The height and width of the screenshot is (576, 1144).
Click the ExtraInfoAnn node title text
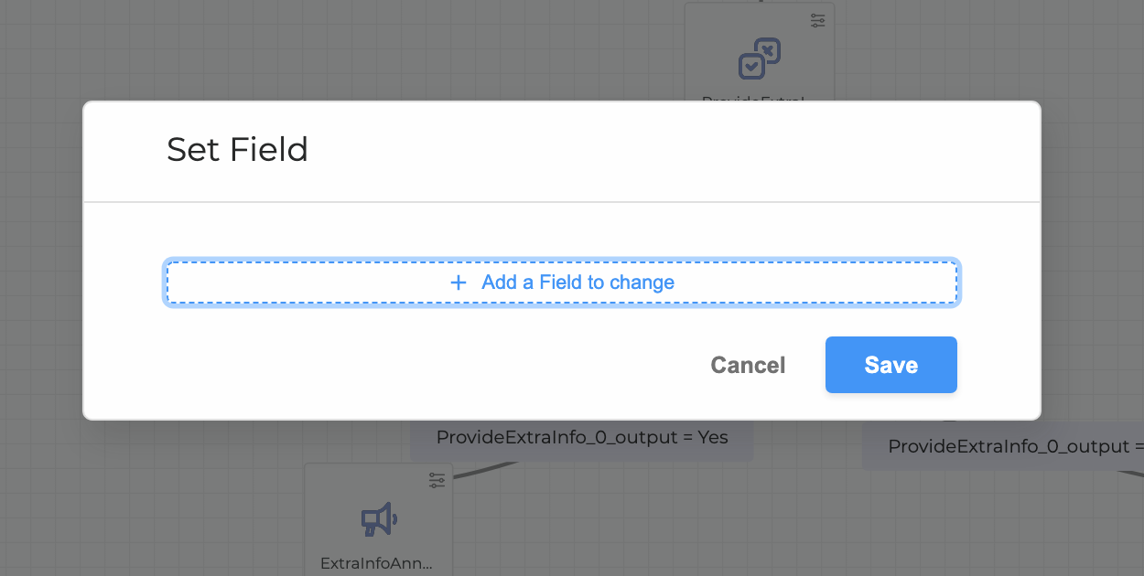tap(378, 563)
